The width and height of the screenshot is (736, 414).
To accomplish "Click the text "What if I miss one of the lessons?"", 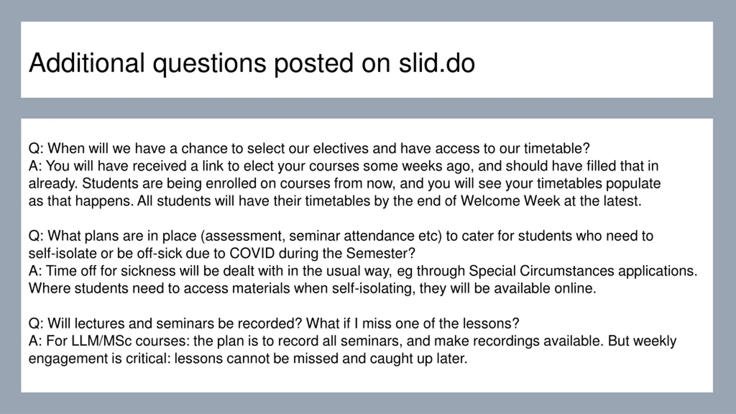I will (413, 324).
